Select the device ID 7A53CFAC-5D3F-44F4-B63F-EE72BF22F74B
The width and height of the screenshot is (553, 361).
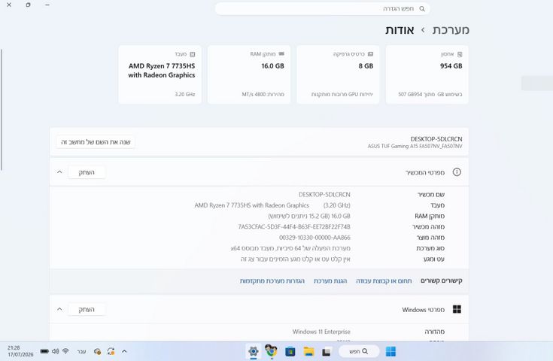pos(294,226)
